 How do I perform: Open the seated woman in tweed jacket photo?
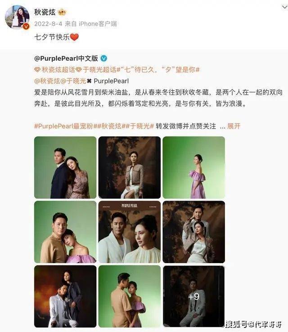click(x=130, y=167)
